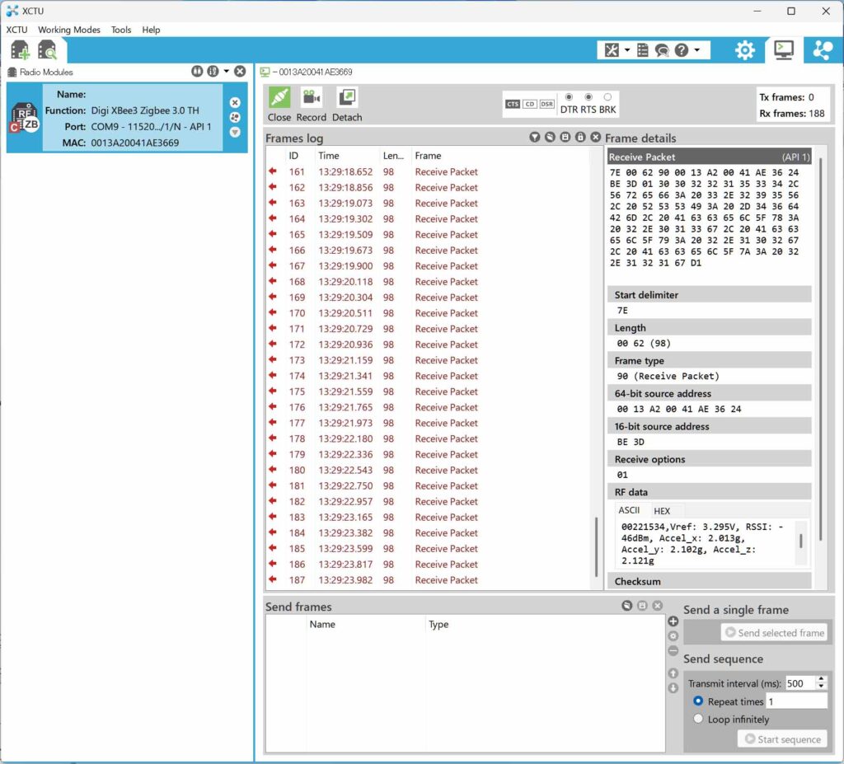
Task: Discover radio modules with search icon
Action: tap(47, 50)
